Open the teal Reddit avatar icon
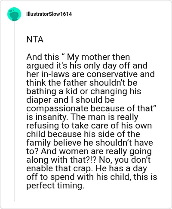This screenshot has height=209, width=172. [14, 14]
